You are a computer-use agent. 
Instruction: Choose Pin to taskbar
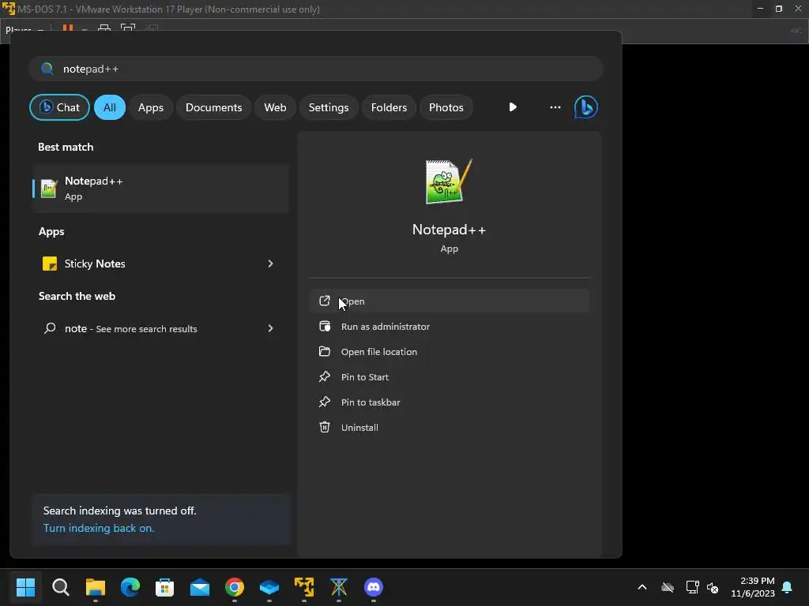click(x=450, y=402)
